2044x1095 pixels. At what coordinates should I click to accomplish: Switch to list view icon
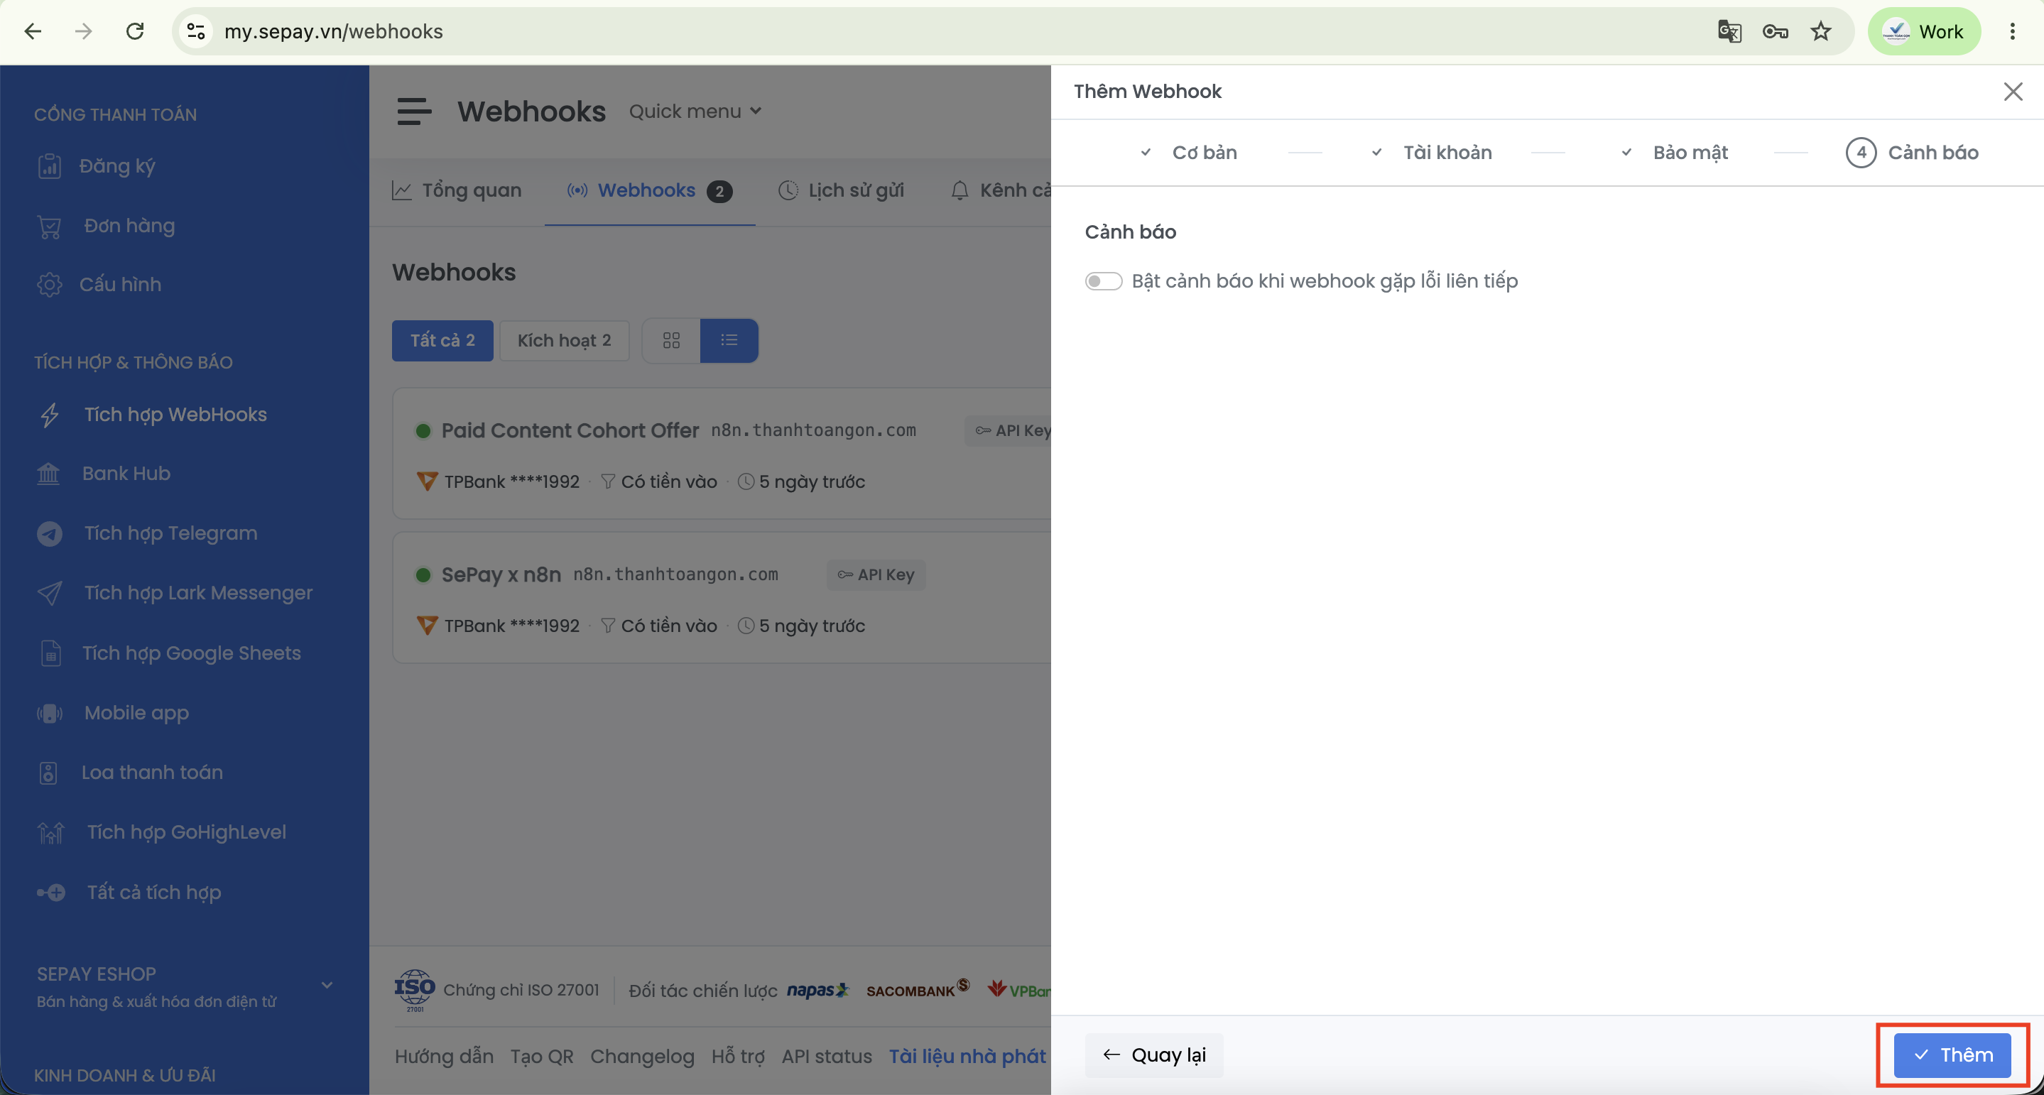(729, 340)
